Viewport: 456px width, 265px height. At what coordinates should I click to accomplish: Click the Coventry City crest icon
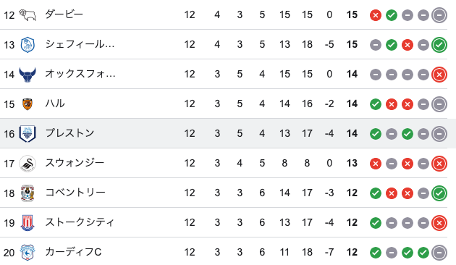click(x=28, y=193)
